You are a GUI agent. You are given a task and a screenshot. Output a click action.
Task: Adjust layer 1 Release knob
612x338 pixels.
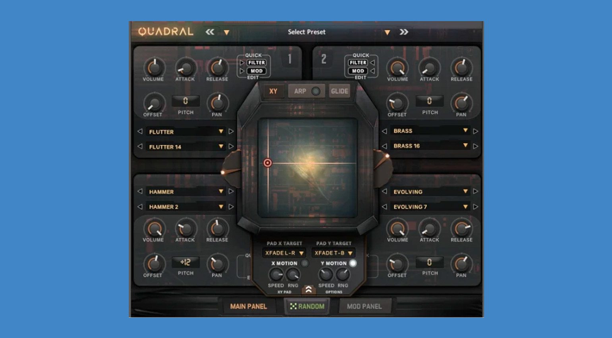217,67
